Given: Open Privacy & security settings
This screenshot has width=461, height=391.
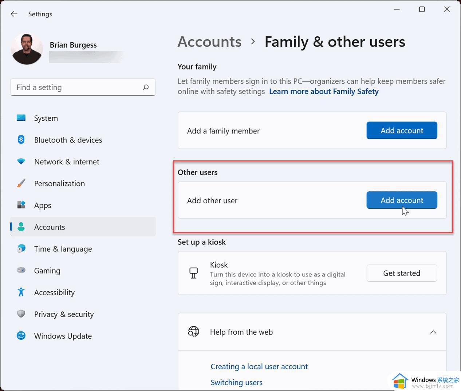Looking at the screenshot, I should [83, 314].
